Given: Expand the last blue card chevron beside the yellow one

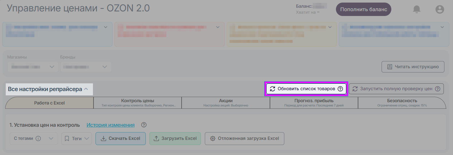Looking at the screenshot, I should click(442, 27).
